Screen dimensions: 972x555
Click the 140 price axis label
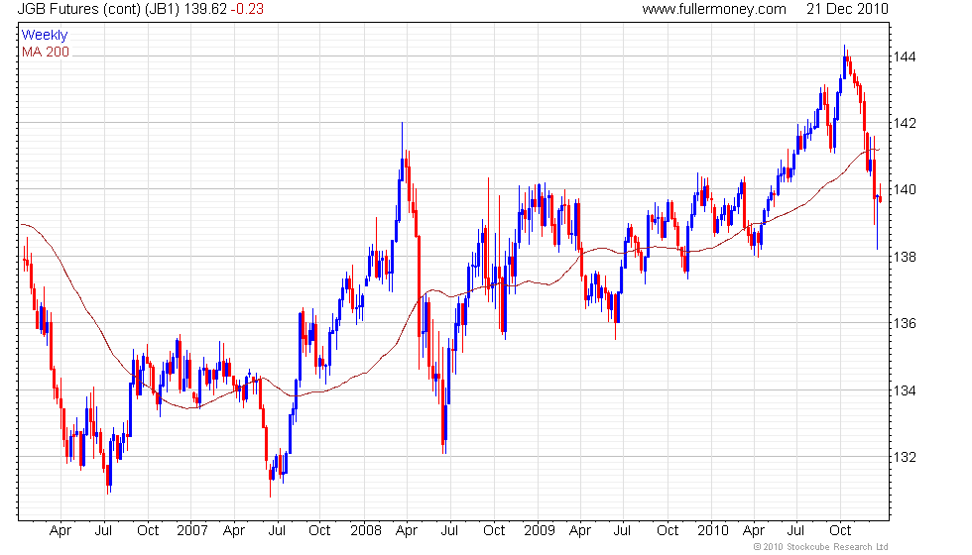coord(905,189)
